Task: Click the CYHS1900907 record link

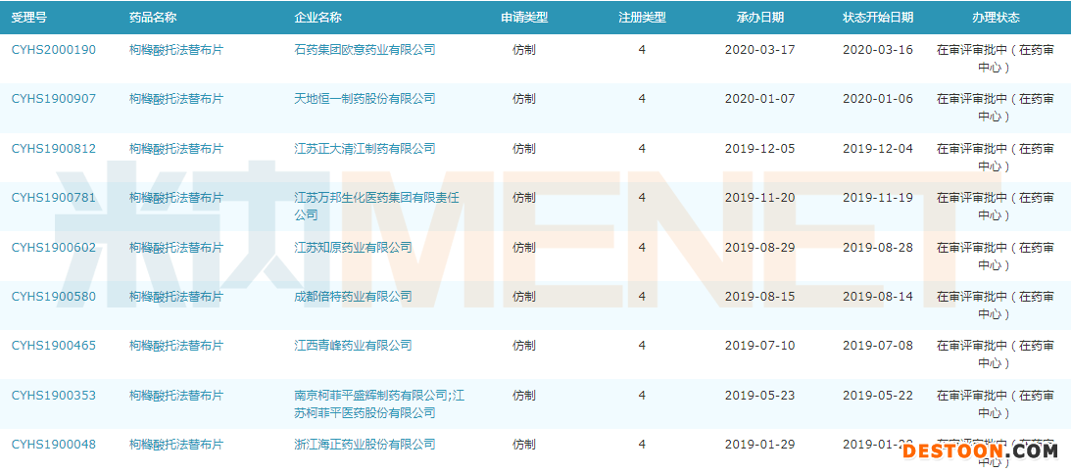Action: pos(54,99)
